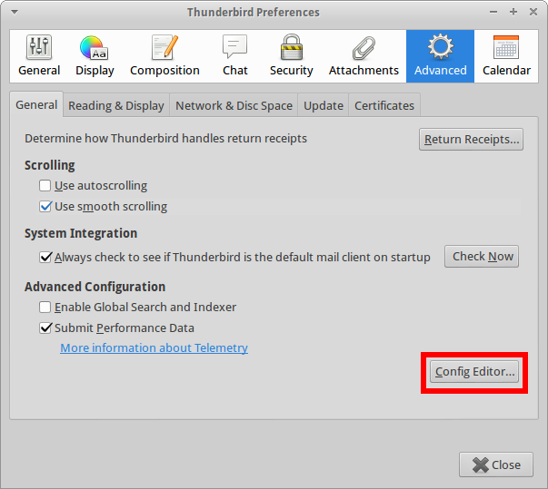Open Network & Disc Space tab
Screen dimensions: 548x489
click(x=234, y=105)
